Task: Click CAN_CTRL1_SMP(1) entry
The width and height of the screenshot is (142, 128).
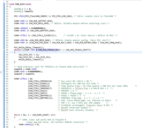Action: point(38,93)
